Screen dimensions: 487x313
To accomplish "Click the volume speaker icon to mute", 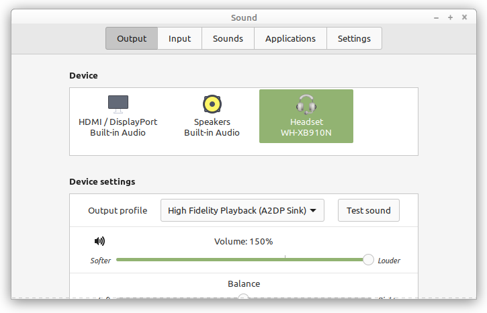I will coord(99,241).
